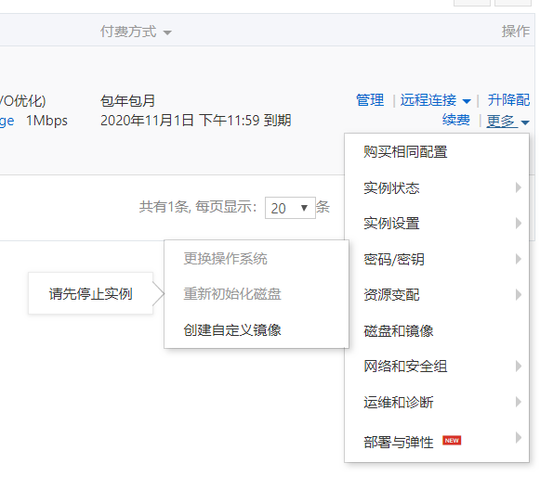Click the 包年包月 billing text
Image resolution: width=540 pixels, height=489 pixels.
(127, 101)
